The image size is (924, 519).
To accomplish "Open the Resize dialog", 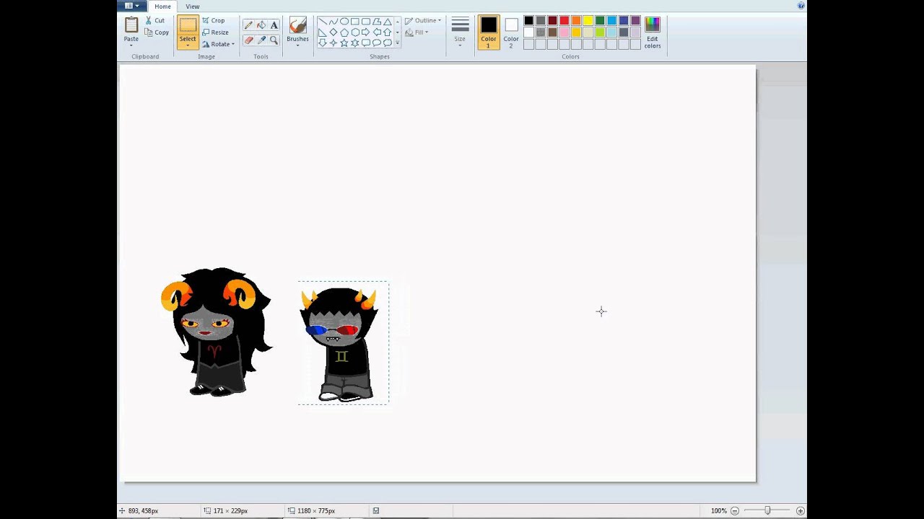I will click(x=216, y=32).
